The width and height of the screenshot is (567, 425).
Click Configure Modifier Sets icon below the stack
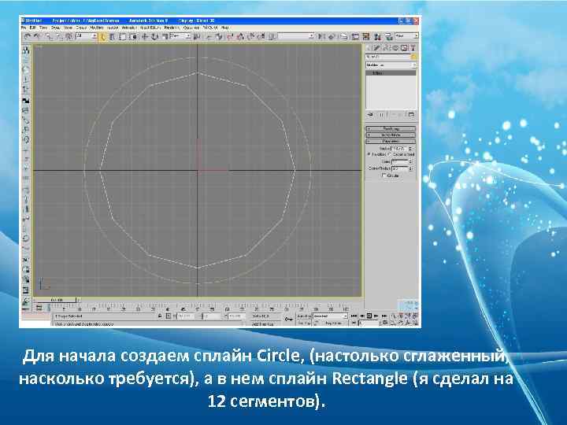tap(411, 115)
